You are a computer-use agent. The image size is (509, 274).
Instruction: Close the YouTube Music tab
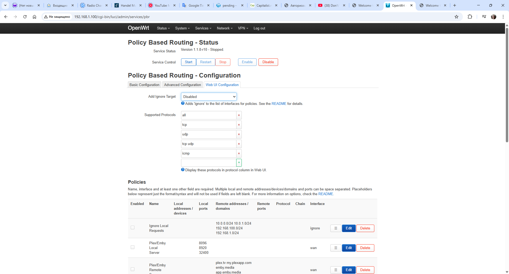[174, 5]
